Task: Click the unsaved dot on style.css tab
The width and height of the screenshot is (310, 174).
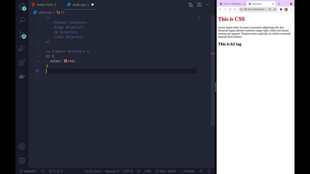Action: pyautogui.click(x=93, y=4)
